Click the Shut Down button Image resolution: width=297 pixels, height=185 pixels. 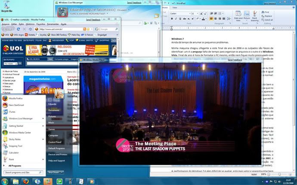pos(54,172)
